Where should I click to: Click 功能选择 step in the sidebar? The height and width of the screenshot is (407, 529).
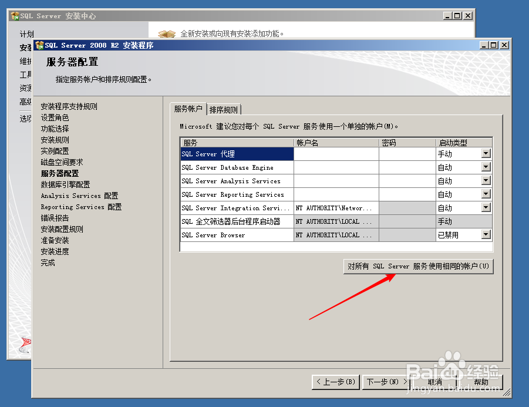click(x=55, y=129)
